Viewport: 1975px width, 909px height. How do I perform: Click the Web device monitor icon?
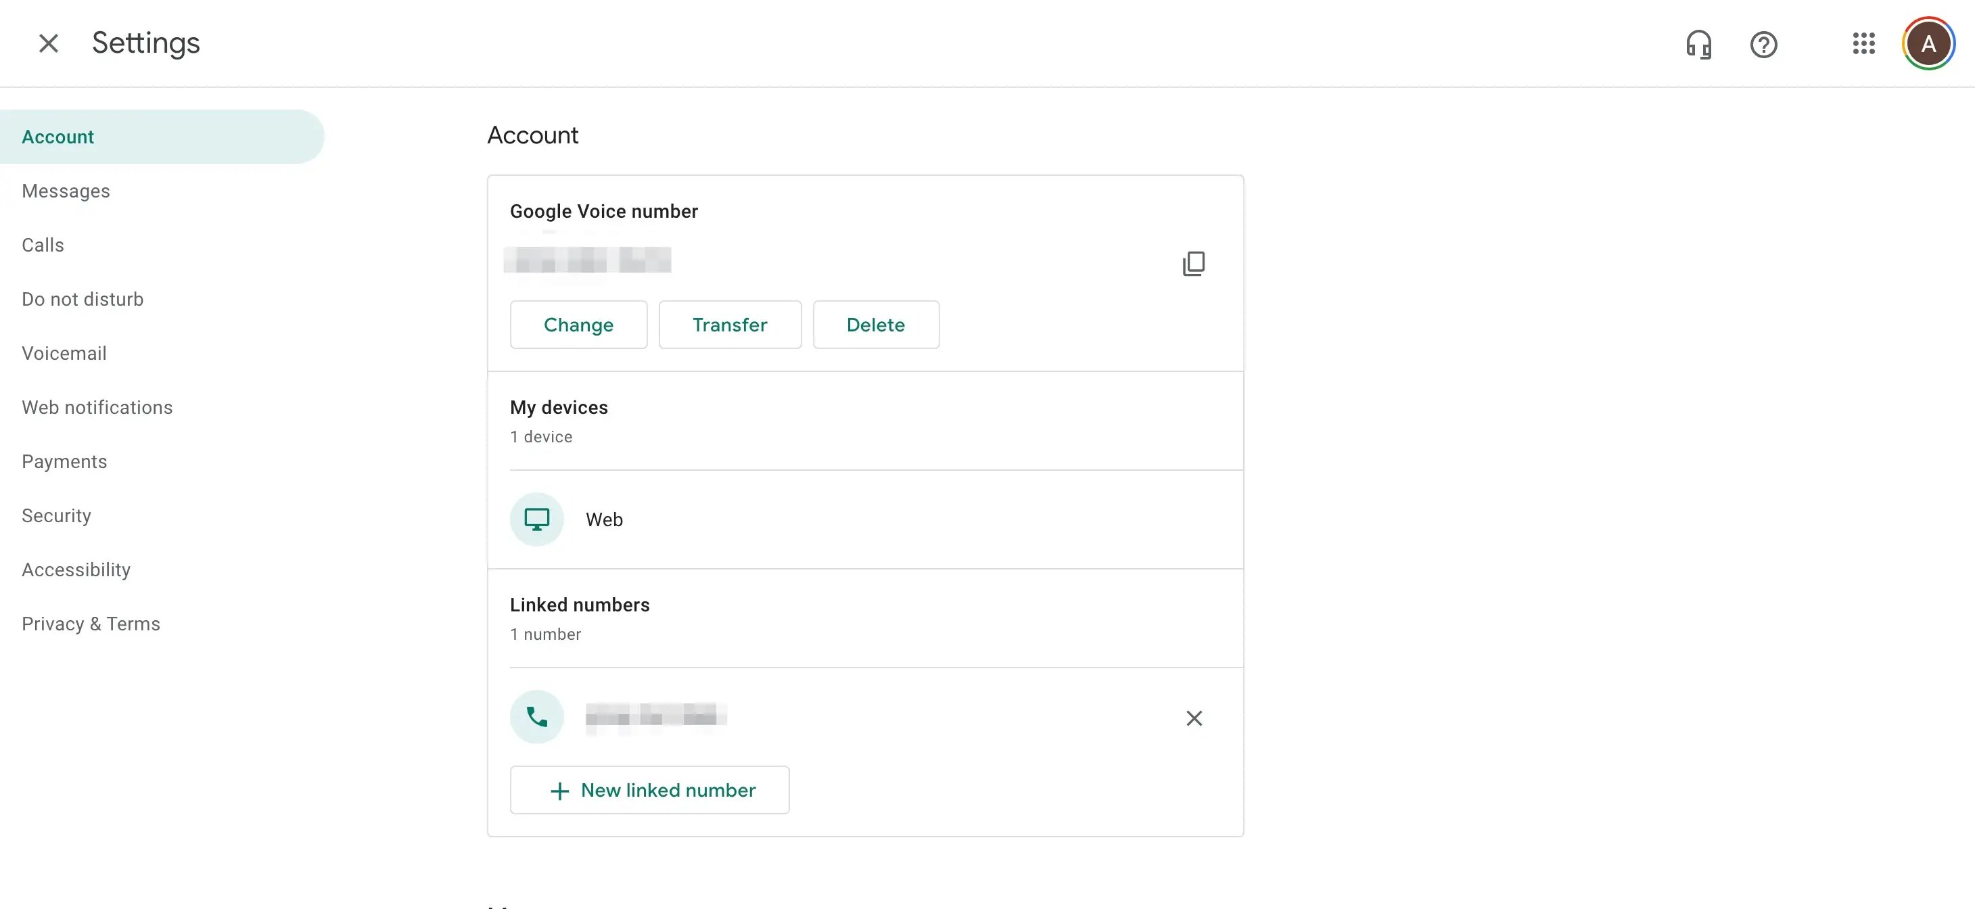pyautogui.click(x=536, y=519)
